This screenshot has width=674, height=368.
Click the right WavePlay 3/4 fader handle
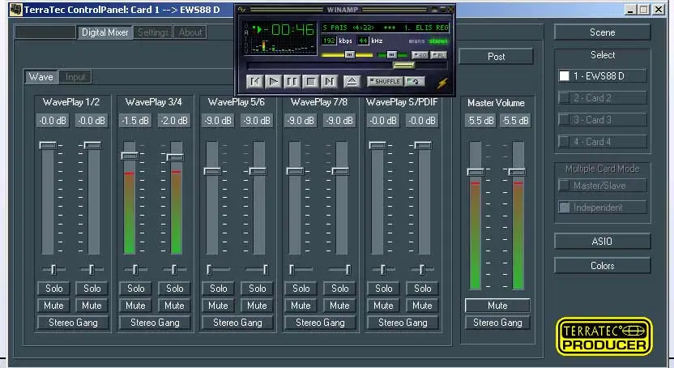(175, 157)
